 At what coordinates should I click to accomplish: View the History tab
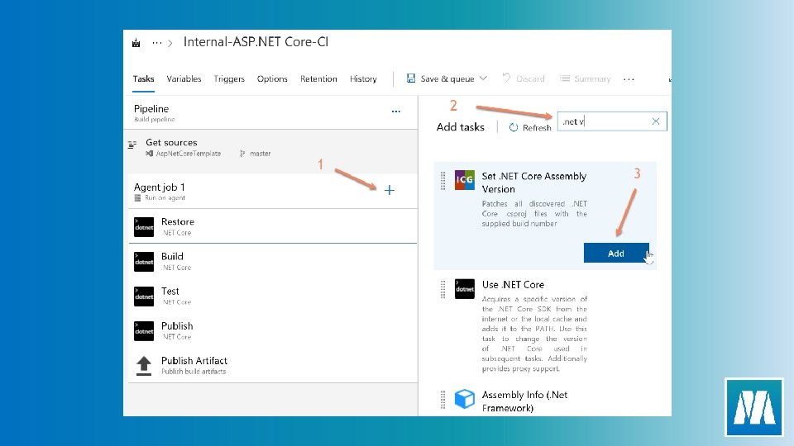[363, 79]
